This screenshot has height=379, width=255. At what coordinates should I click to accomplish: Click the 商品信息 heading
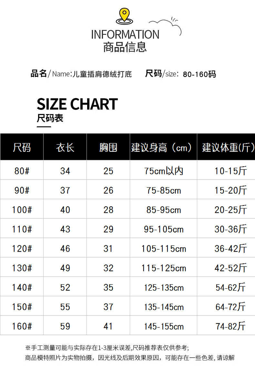pyautogui.click(x=125, y=47)
